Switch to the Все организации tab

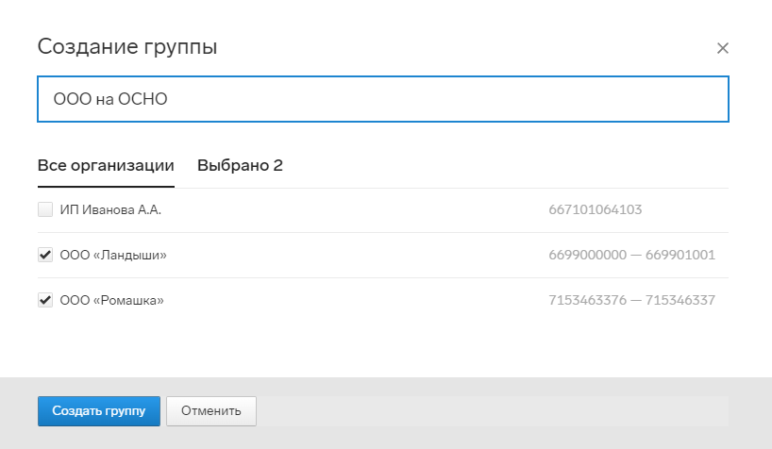pyautogui.click(x=106, y=165)
